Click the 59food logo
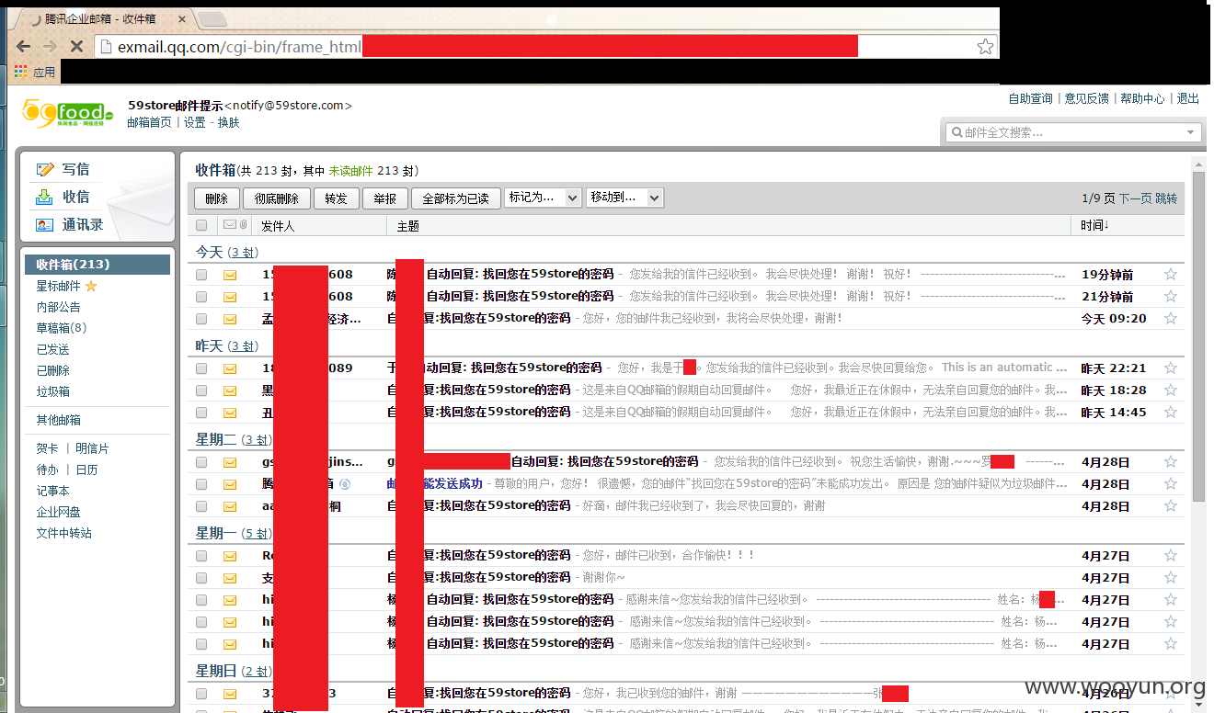Image resolution: width=1214 pixels, height=713 pixels. [x=67, y=112]
